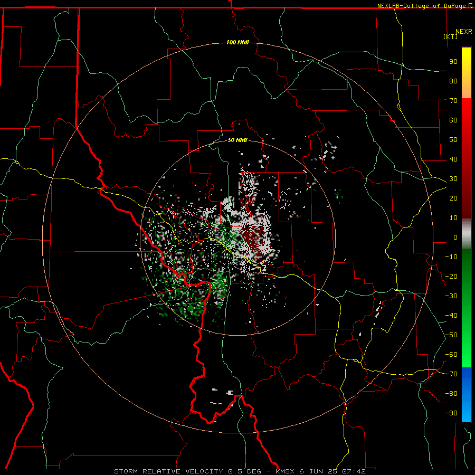The image size is (475, 475).
Task: Click the -90 value on velocity scale
Action: [451, 413]
